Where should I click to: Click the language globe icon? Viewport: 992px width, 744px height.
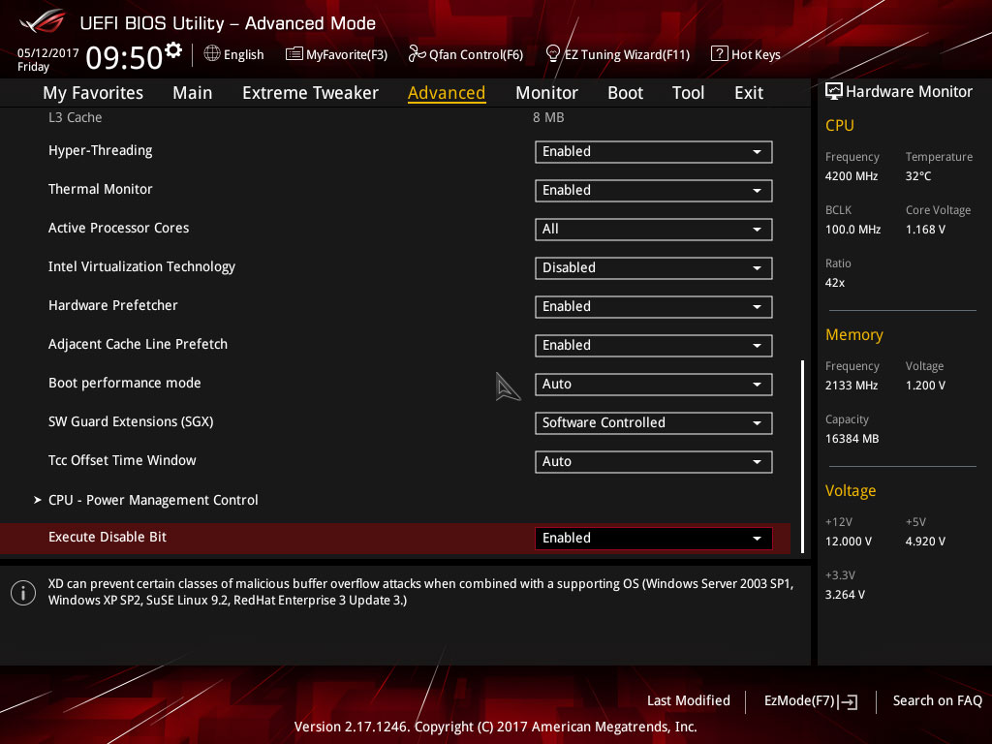212,54
